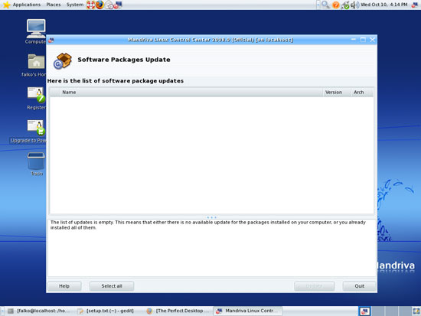This screenshot has height=316, width=421.
Task: Open falko's Home folder icon
Action: click(x=35, y=65)
